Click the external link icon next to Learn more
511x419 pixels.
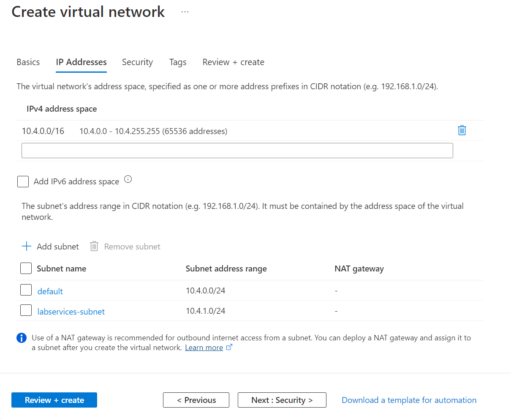pyautogui.click(x=229, y=347)
